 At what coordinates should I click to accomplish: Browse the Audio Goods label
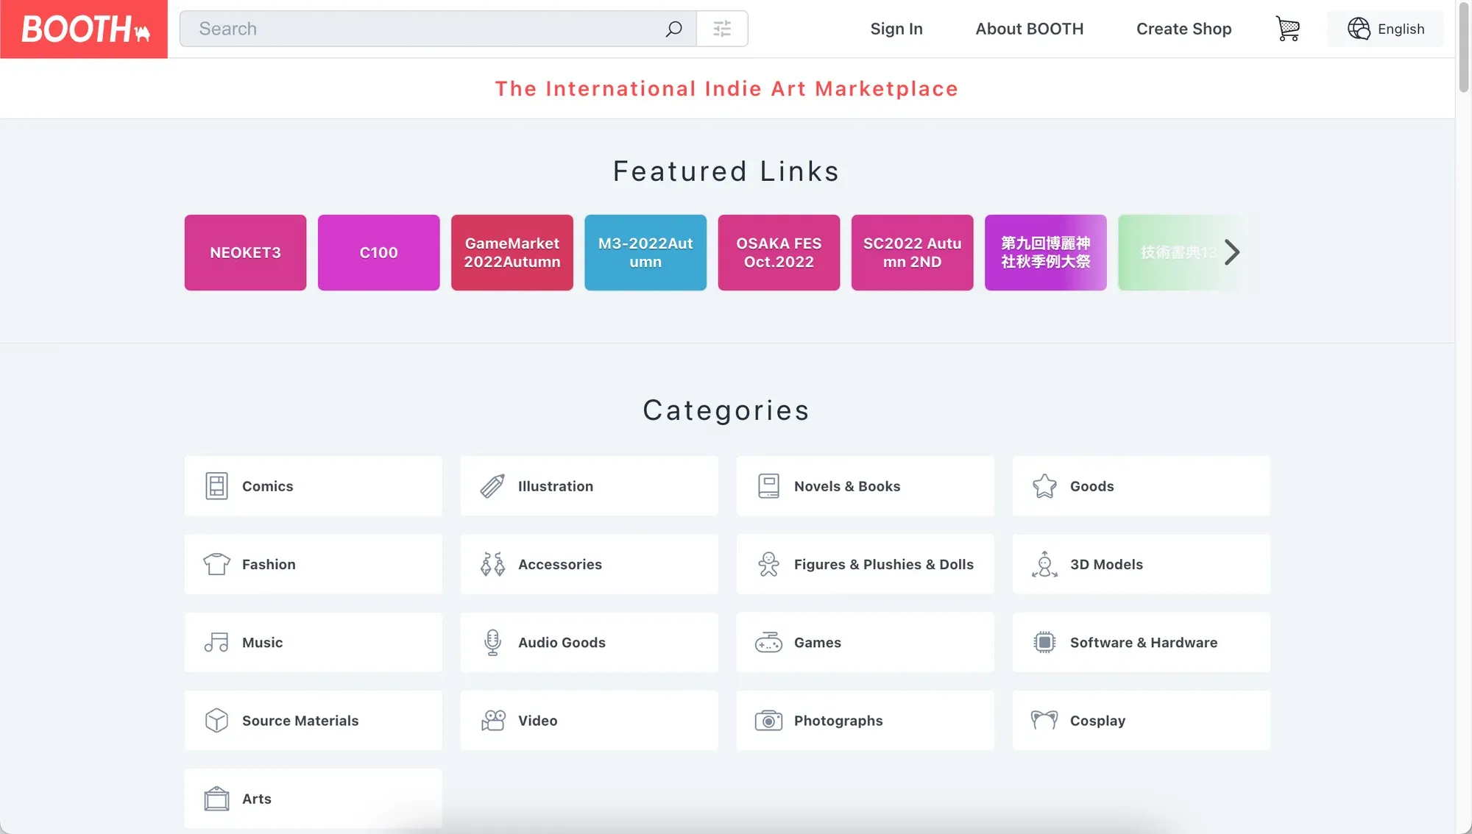(562, 642)
